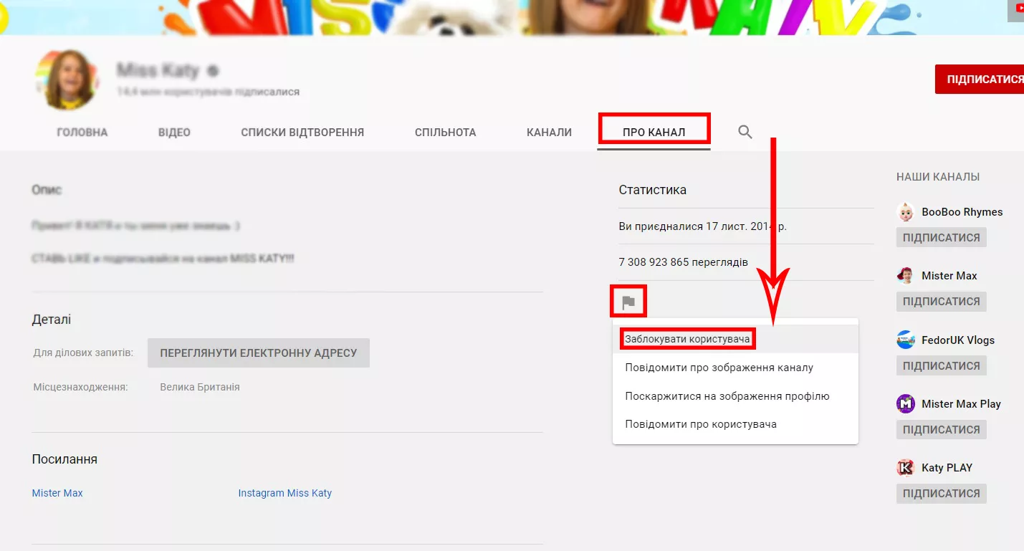Open the Instagram Miss Katy link
The height and width of the screenshot is (551, 1024).
tap(285, 493)
